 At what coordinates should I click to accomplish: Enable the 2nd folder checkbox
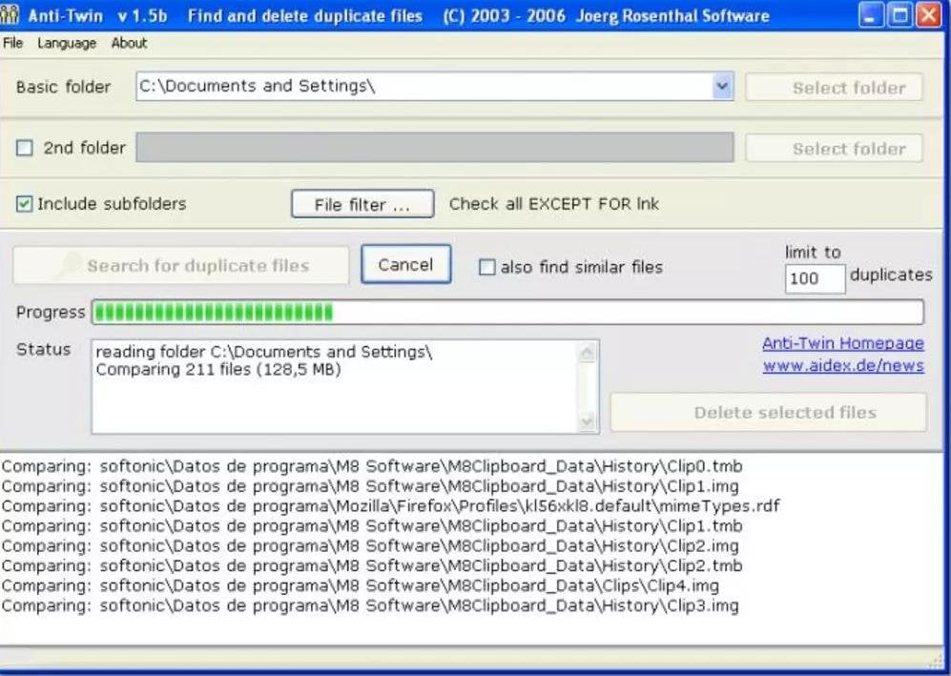[x=24, y=148]
